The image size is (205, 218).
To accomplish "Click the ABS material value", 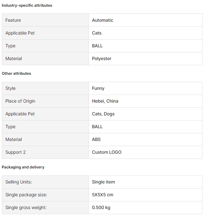I will [x=96, y=139].
